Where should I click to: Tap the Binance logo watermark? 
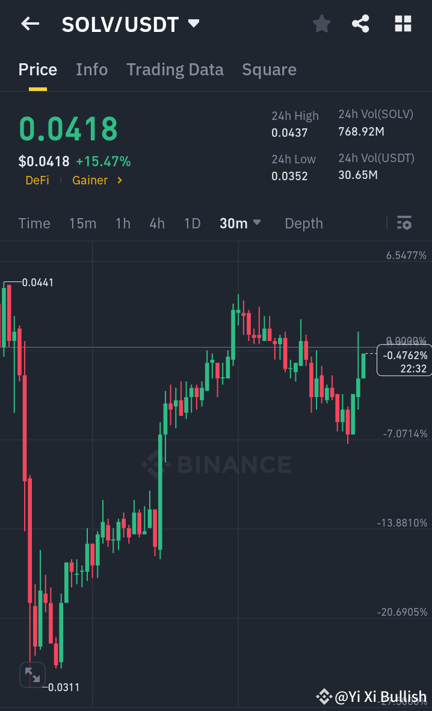[x=216, y=464]
